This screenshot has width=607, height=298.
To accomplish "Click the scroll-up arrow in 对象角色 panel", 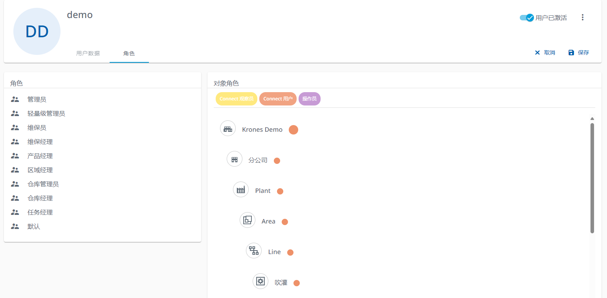I will [592, 118].
